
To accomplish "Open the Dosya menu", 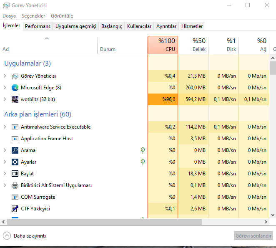I will 9,16.
